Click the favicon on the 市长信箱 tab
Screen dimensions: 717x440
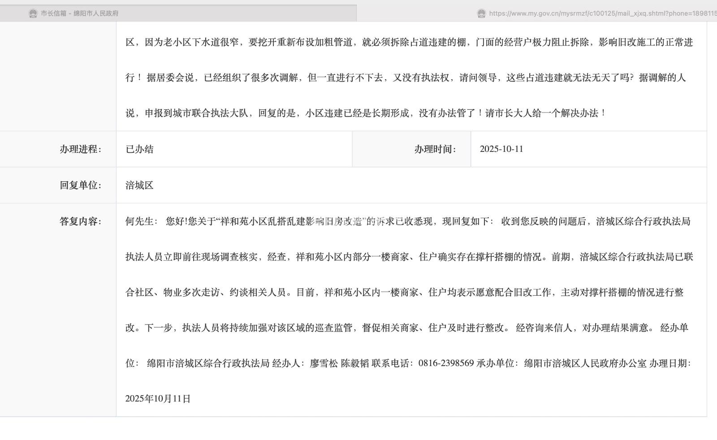coord(33,13)
